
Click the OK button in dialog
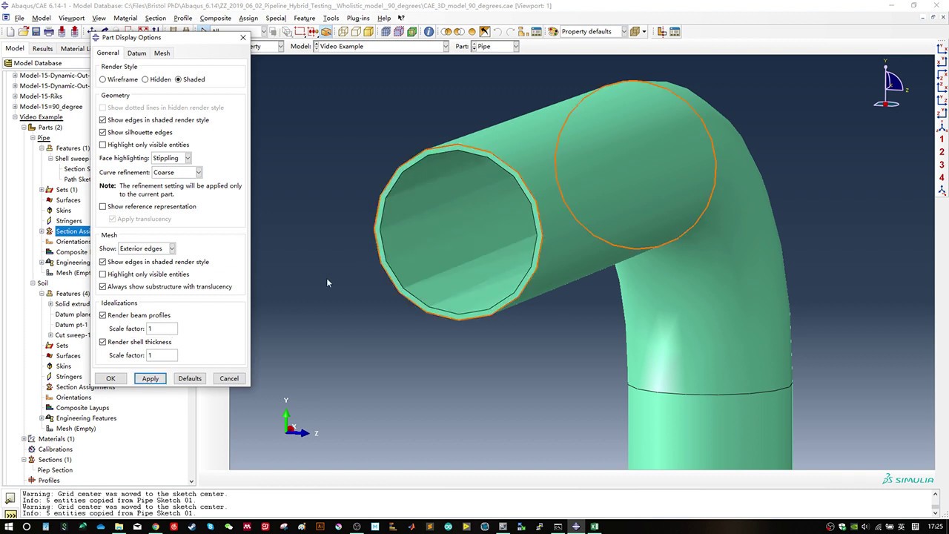[110, 379]
